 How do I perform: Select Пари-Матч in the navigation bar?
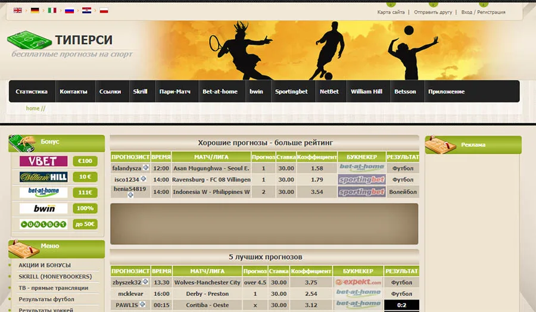175,92
